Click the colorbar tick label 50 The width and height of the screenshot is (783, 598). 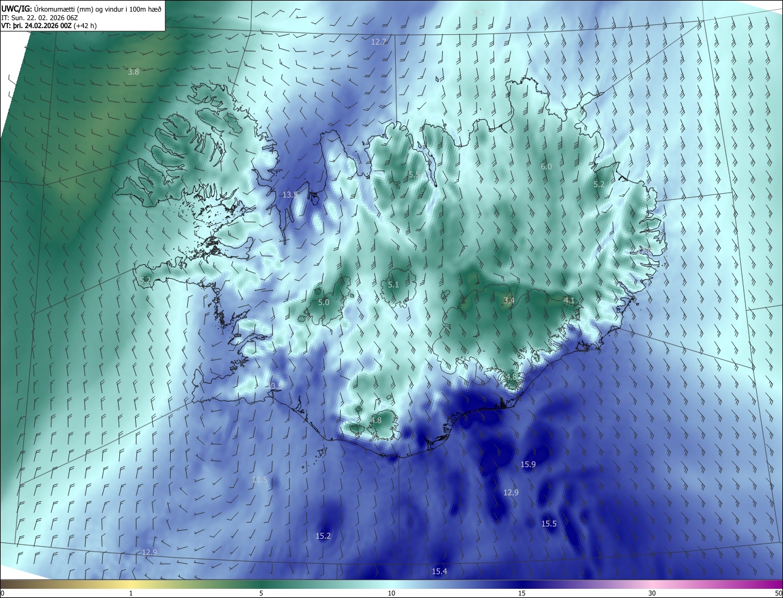point(778,593)
